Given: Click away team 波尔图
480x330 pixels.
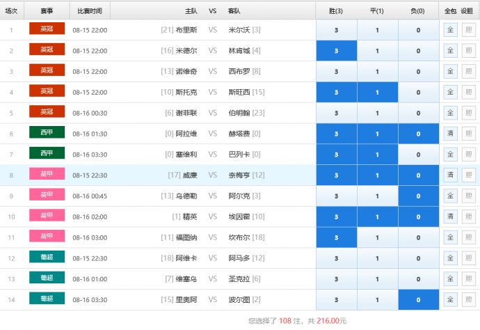Looking at the screenshot, I should (239, 300).
